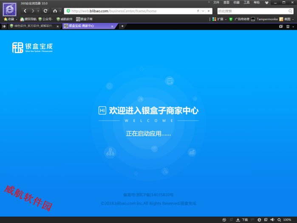The width and height of the screenshot is (297, 223).
Task: Click the 广告终结者 ad blocker extension
Action: 239,19
